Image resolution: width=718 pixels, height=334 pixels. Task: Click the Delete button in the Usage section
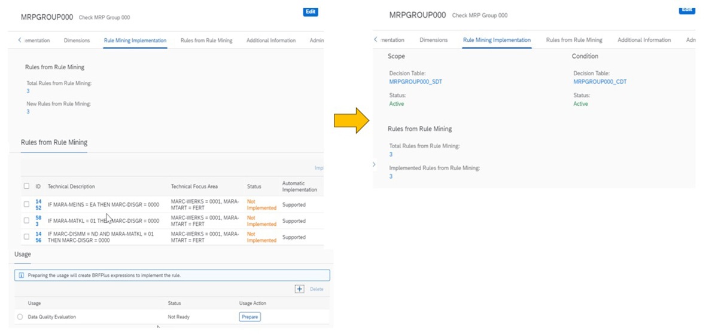(x=317, y=289)
